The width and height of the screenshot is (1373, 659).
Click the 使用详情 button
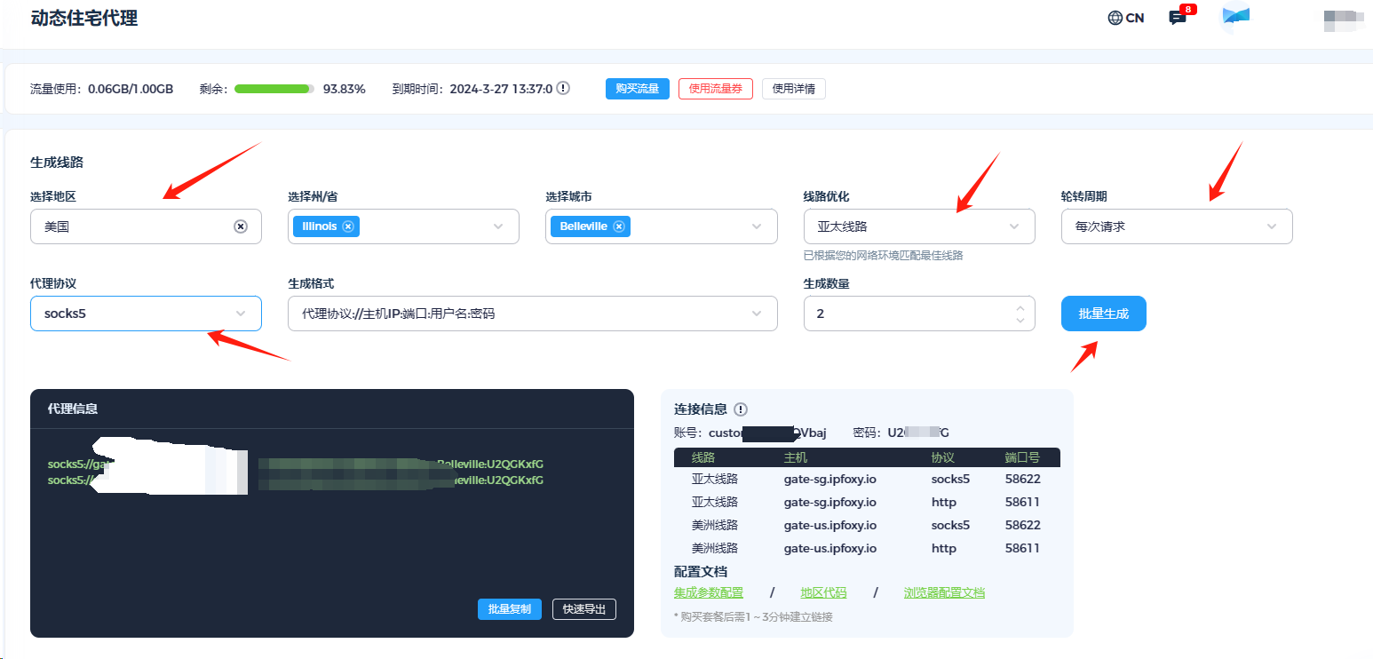794,89
